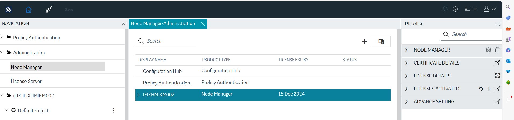
Task: Select the Node Manager-Administration tab
Action: [163, 23]
